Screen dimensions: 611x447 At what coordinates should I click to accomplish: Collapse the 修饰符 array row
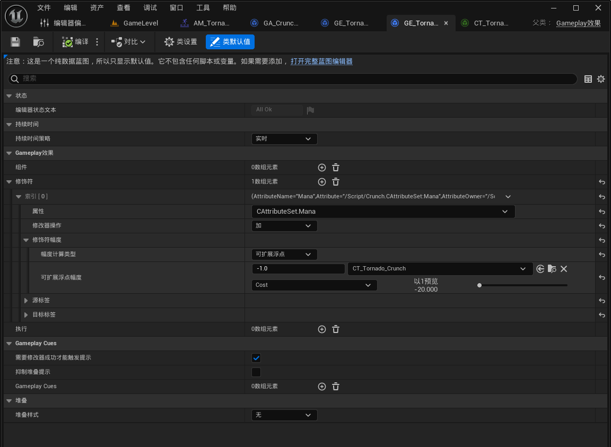pos(9,181)
